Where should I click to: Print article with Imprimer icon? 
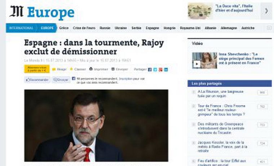pyautogui.click(x=91, y=69)
